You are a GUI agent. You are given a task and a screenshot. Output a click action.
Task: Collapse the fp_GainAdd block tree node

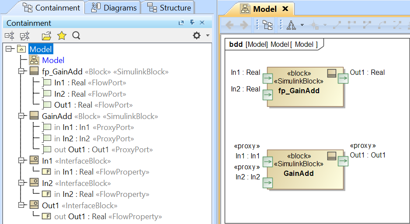21,71
